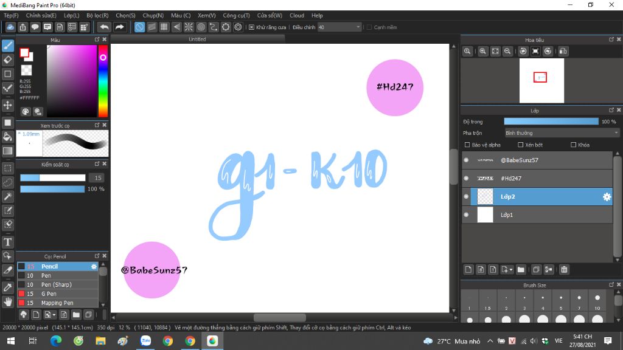Select the Eraser tool in the left toolbar

coord(8,60)
